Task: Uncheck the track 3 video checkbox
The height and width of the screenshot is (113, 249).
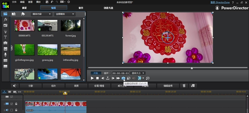Action: [12, 104]
